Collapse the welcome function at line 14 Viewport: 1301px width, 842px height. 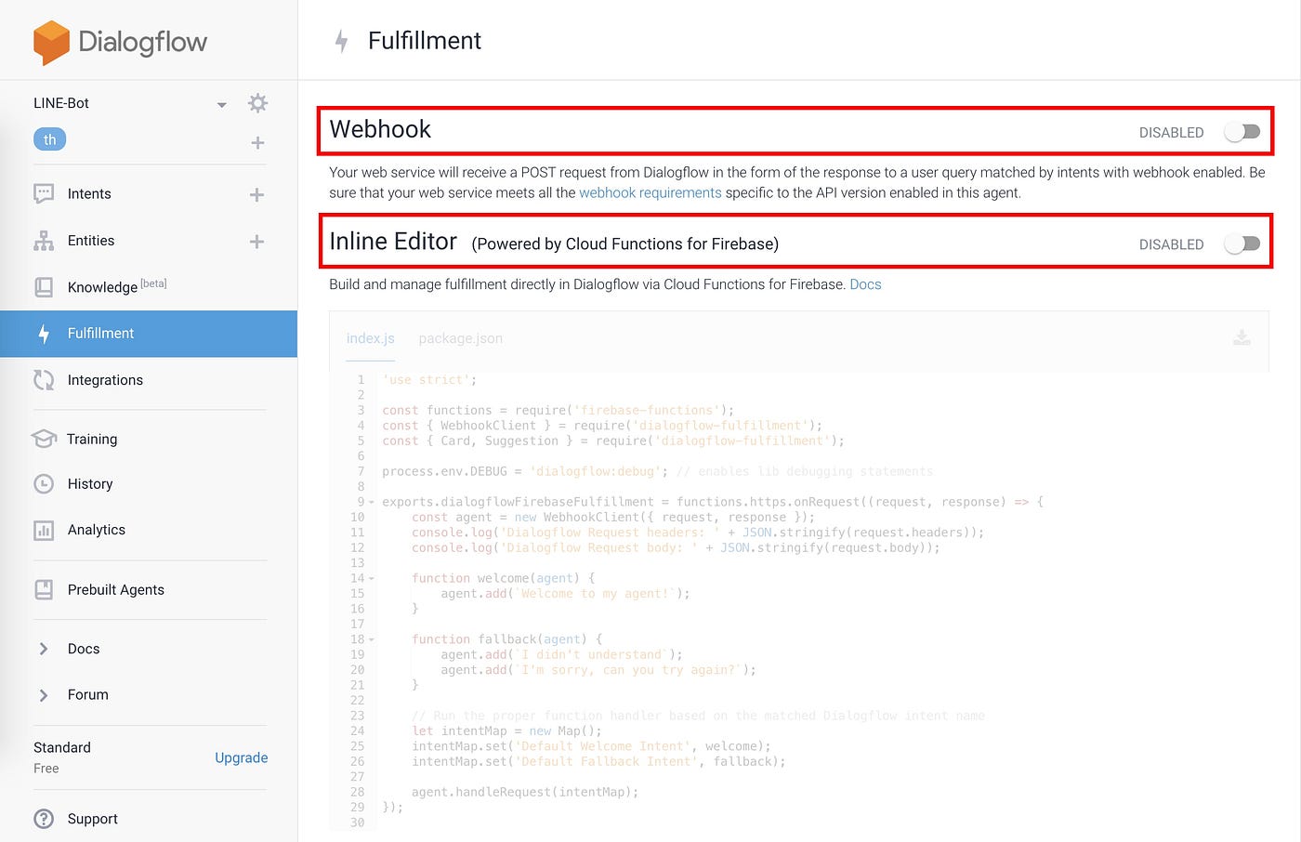click(x=369, y=577)
